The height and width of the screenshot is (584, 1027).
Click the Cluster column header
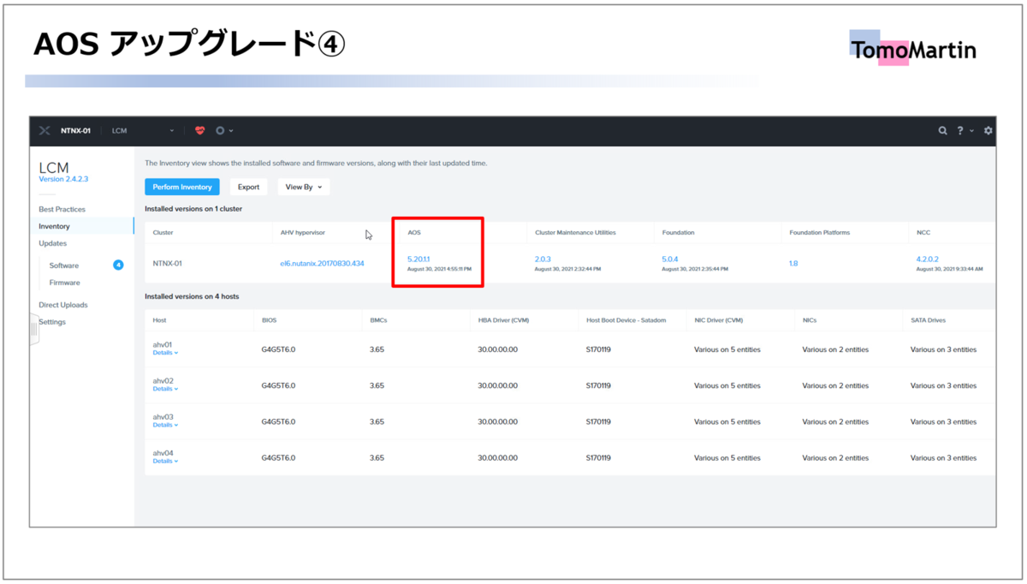click(x=163, y=233)
